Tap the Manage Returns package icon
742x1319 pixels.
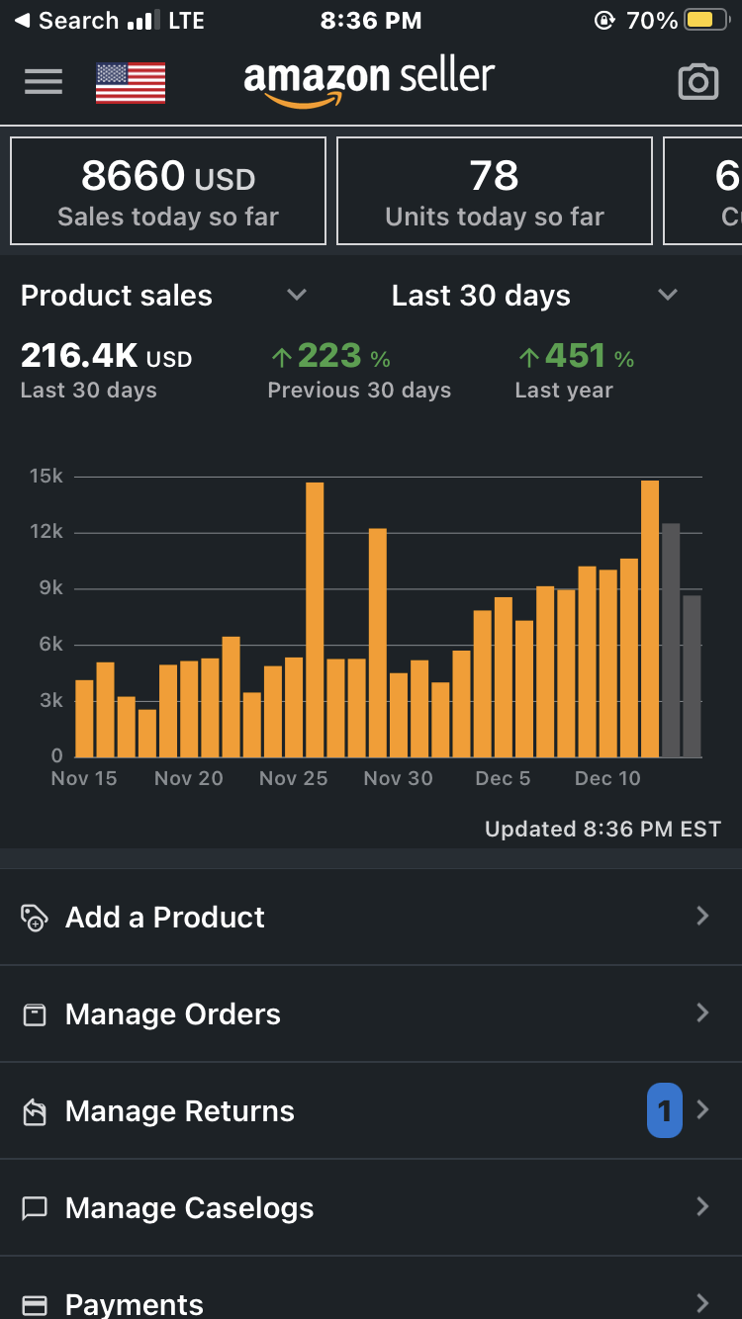tap(35, 1112)
